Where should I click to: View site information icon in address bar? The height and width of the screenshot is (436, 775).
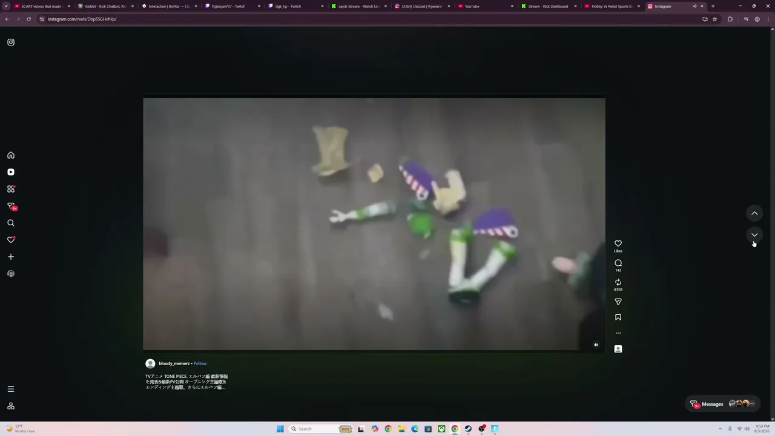pyautogui.click(x=42, y=19)
